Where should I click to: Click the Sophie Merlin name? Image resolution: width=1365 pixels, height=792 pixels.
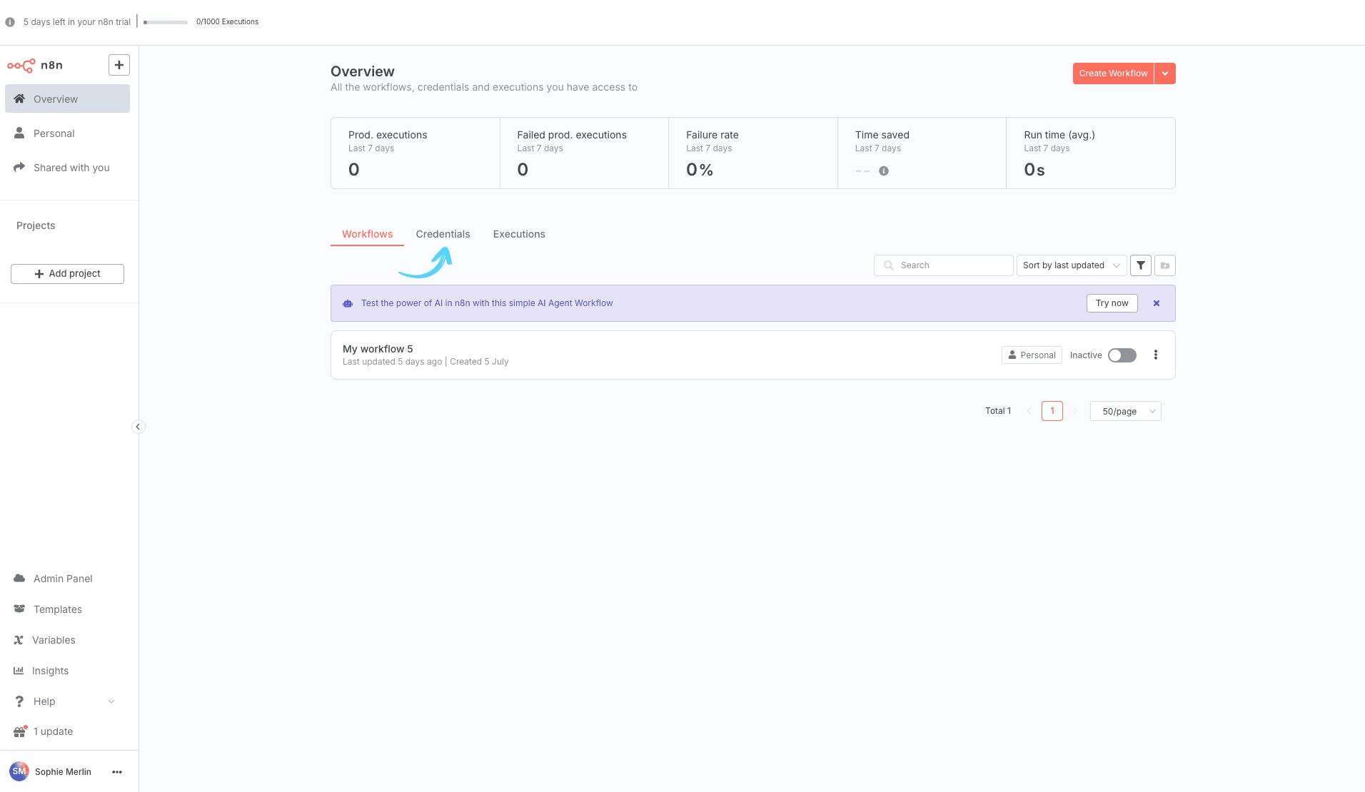tap(63, 772)
